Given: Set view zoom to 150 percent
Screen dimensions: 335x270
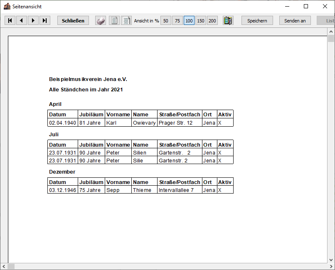Looking at the screenshot, I should click(201, 21).
